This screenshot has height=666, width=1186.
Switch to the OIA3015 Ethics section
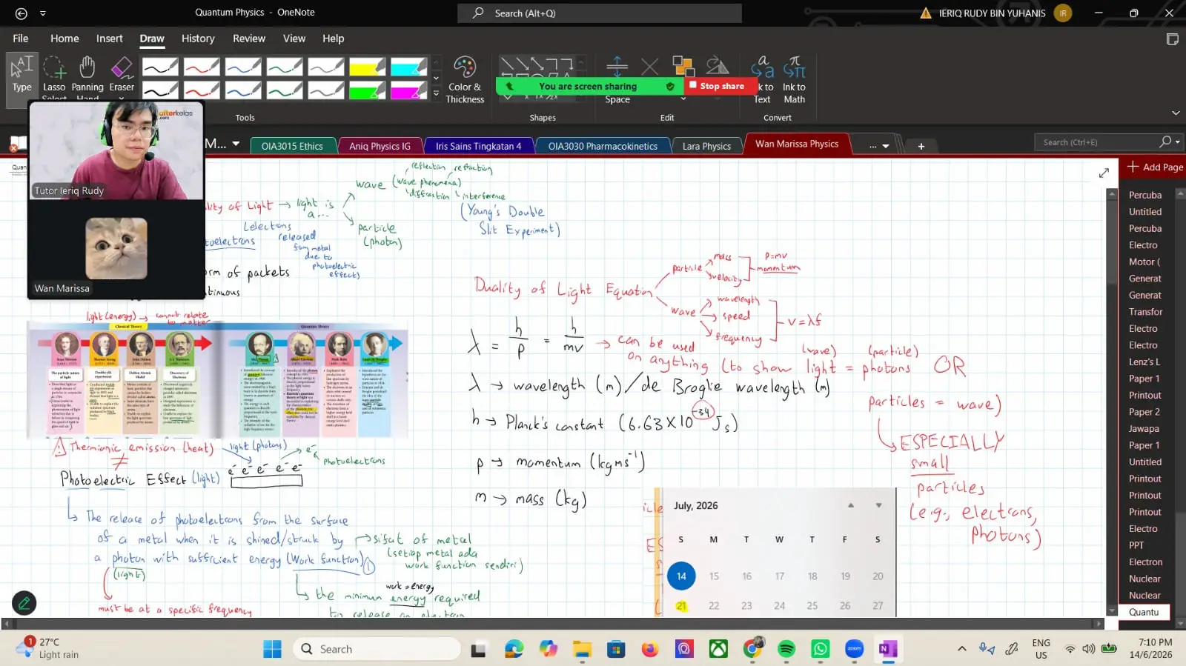(x=292, y=146)
